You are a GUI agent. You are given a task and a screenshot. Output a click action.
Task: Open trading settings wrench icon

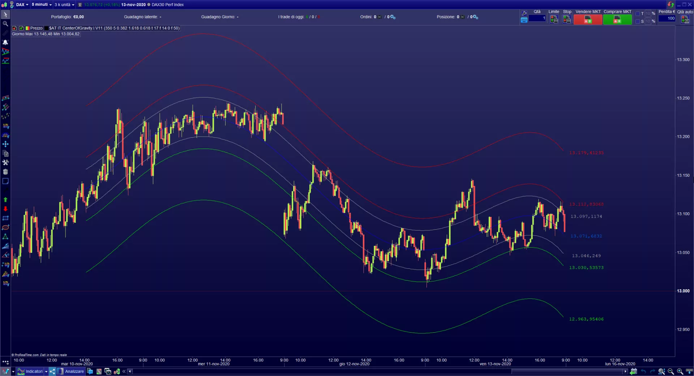click(x=524, y=14)
